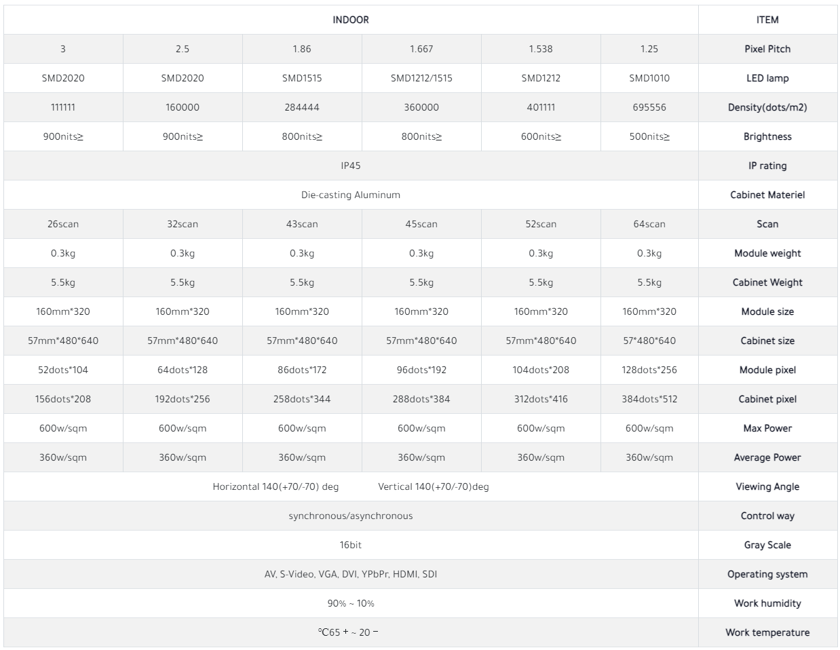Select density value 695556
The height and width of the screenshot is (650, 840).
coord(649,107)
